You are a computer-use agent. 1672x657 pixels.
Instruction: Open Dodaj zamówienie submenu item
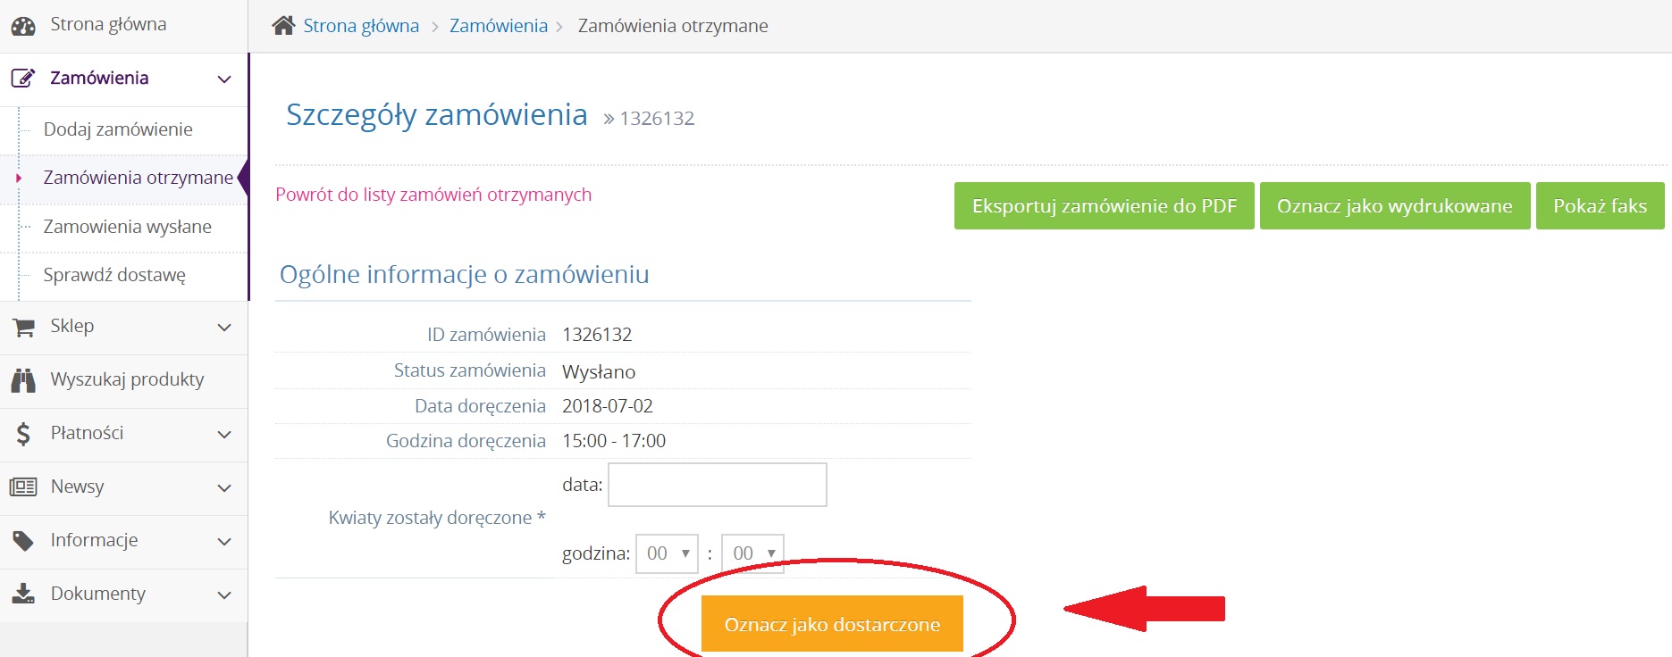click(118, 129)
